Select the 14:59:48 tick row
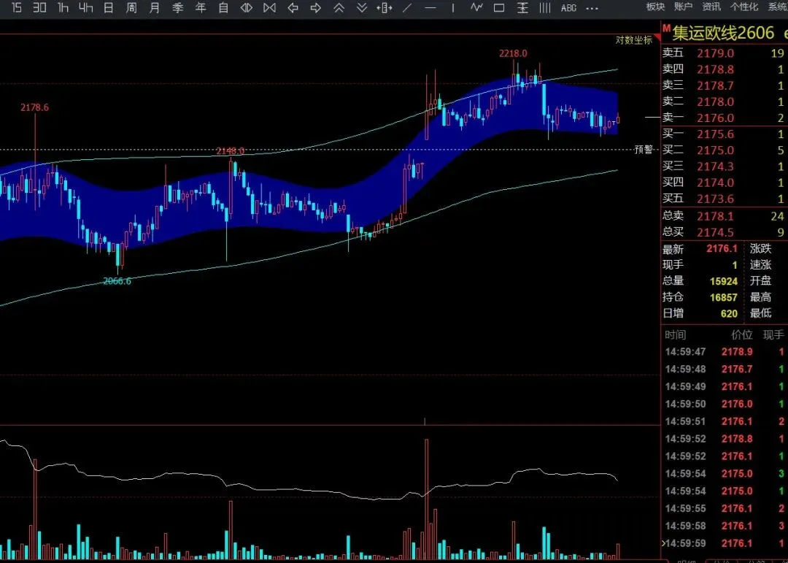 pyautogui.click(x=725, y=369)
